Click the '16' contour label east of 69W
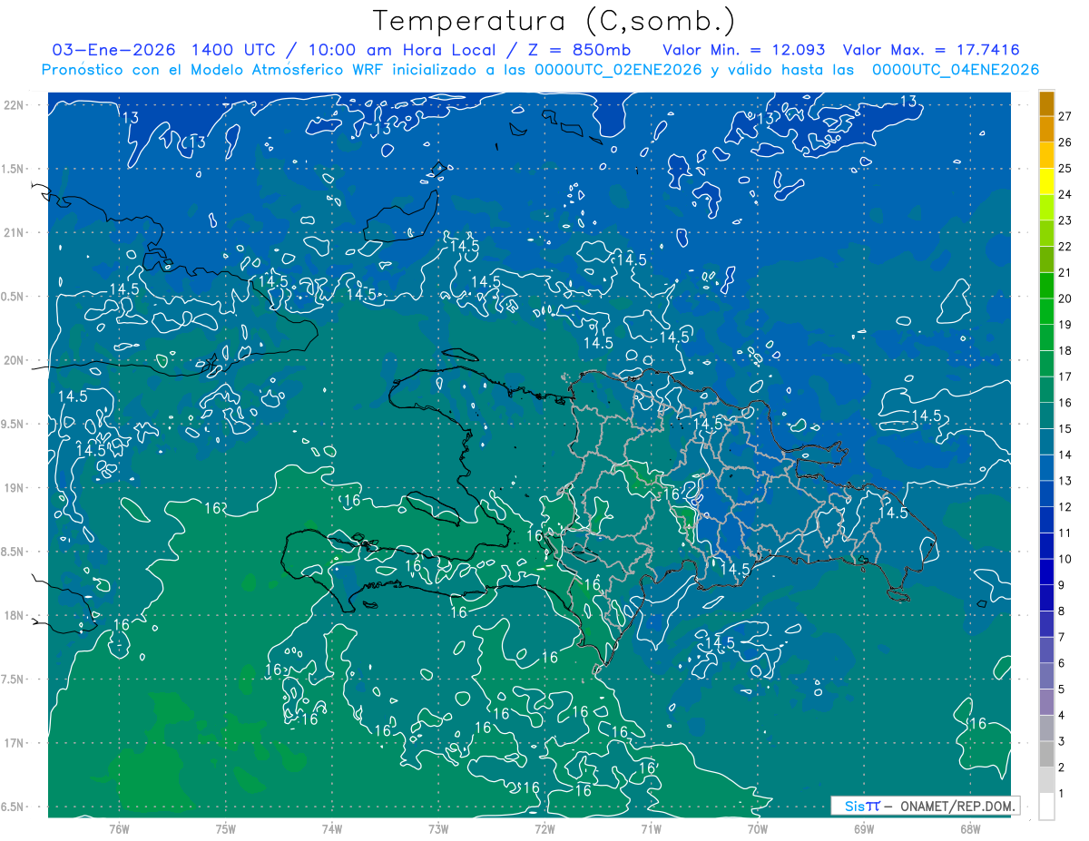This screenshot has height=841, width=1089. (977, 723)
